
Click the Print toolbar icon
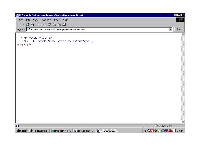tap(64, 24)
